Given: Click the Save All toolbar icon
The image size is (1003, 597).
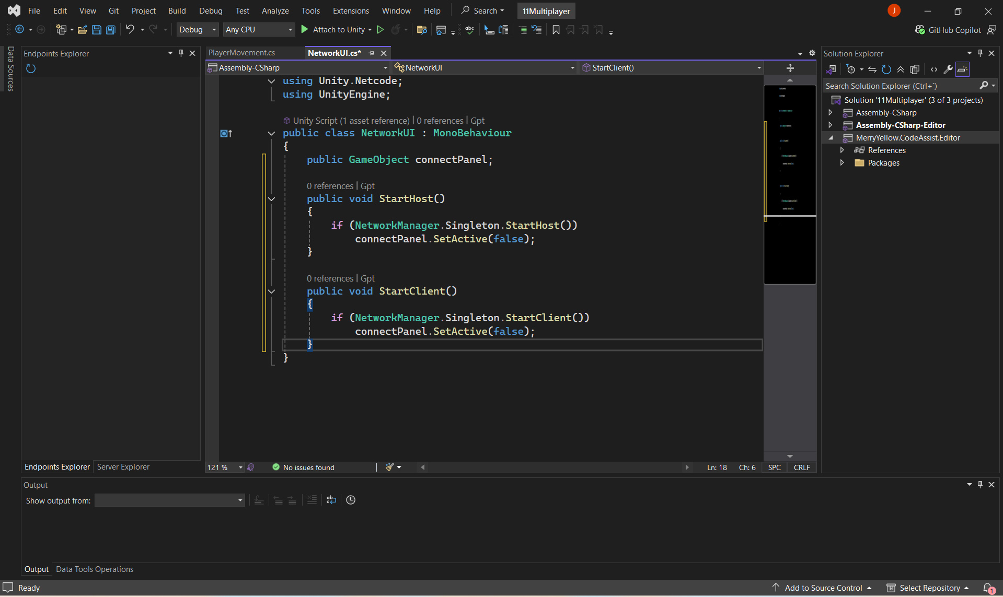Looking at the screenshot, I should click(x=111, y=30).
